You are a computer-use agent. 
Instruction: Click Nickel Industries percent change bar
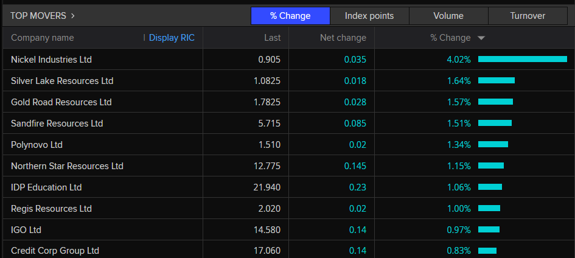click(523, 59)
